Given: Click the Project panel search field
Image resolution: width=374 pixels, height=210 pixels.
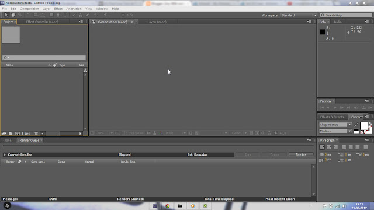Looking at the screenshot, I should click(44, 58).
